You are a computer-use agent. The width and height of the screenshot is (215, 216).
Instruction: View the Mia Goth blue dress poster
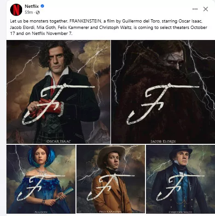point(41,179)
